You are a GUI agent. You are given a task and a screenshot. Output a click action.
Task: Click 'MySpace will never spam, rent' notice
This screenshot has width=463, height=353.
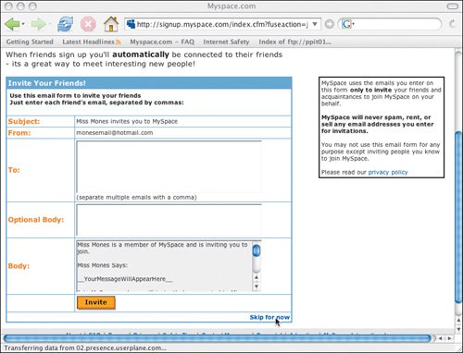[377, 124]
